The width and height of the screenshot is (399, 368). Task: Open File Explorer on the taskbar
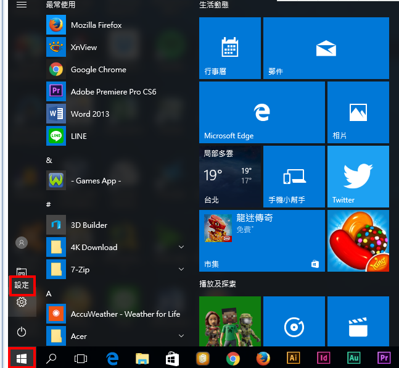coord(142,358)
